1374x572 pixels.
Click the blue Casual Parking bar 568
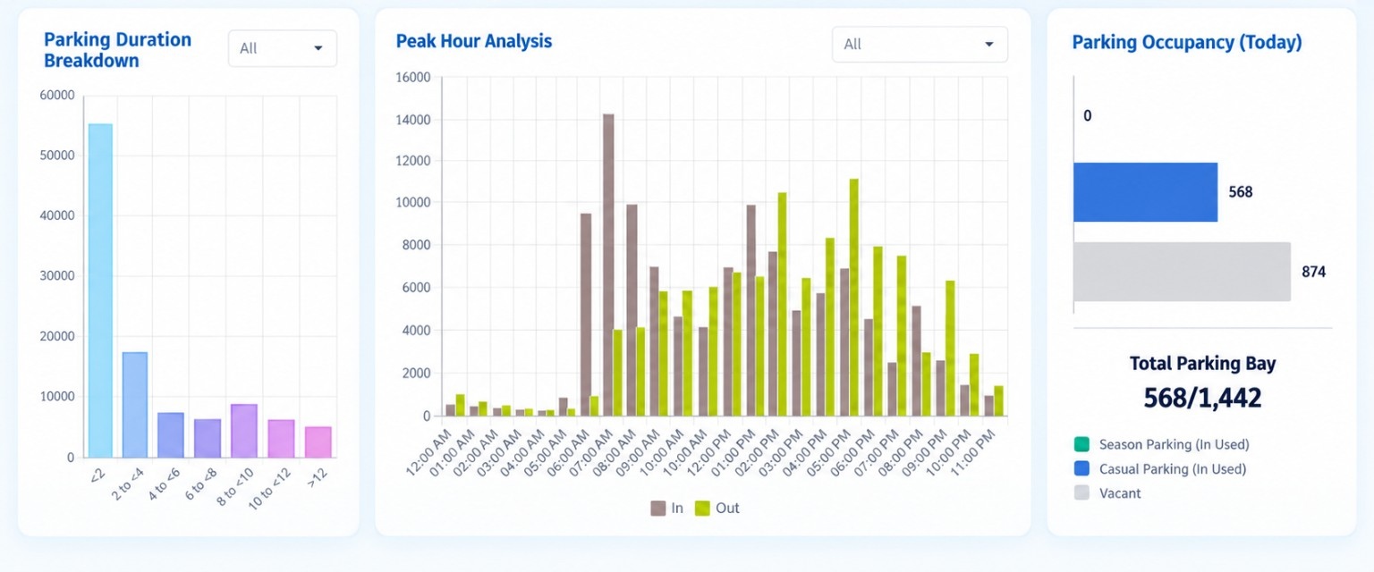tap(1146, 192)
